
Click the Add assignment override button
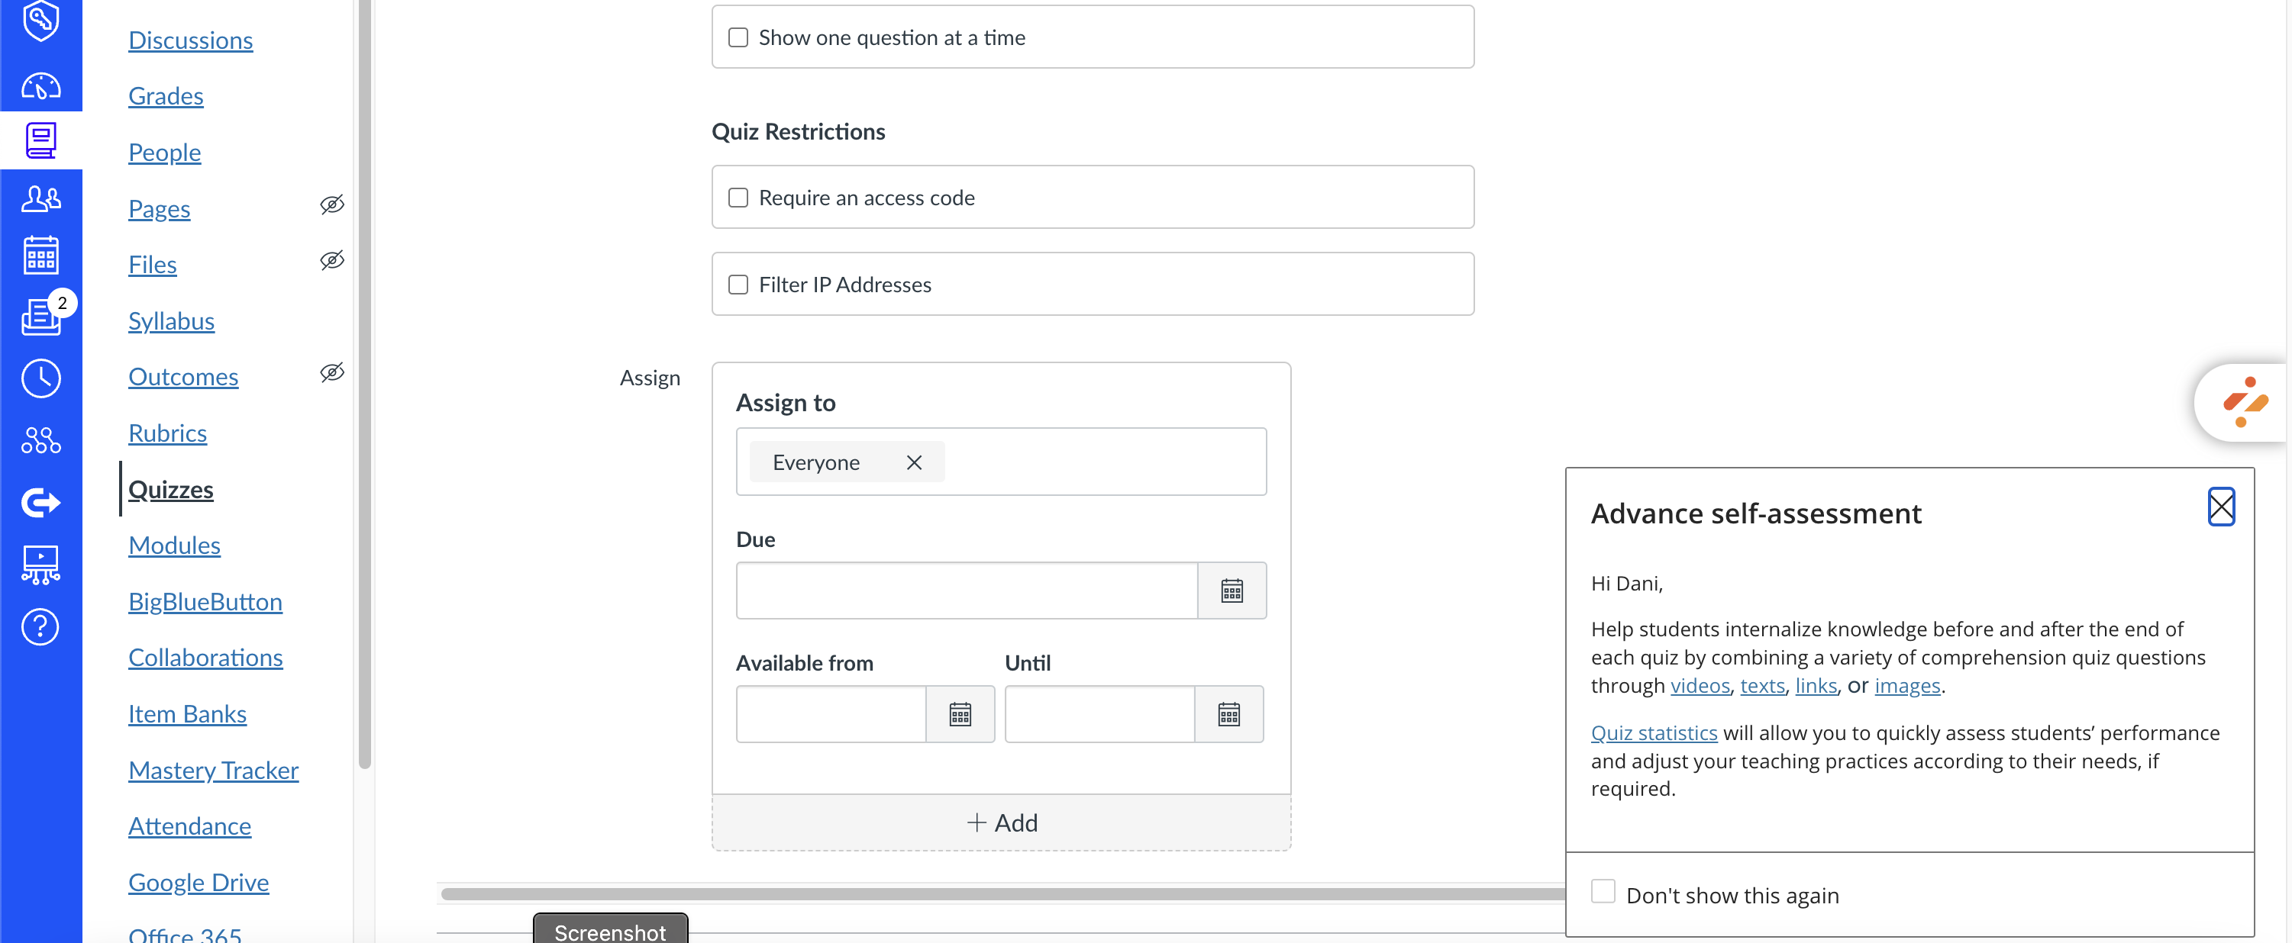pos(1001,823)
